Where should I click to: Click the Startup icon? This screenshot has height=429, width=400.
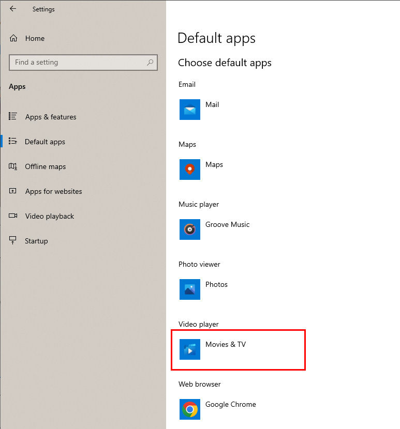coord(13,240)
